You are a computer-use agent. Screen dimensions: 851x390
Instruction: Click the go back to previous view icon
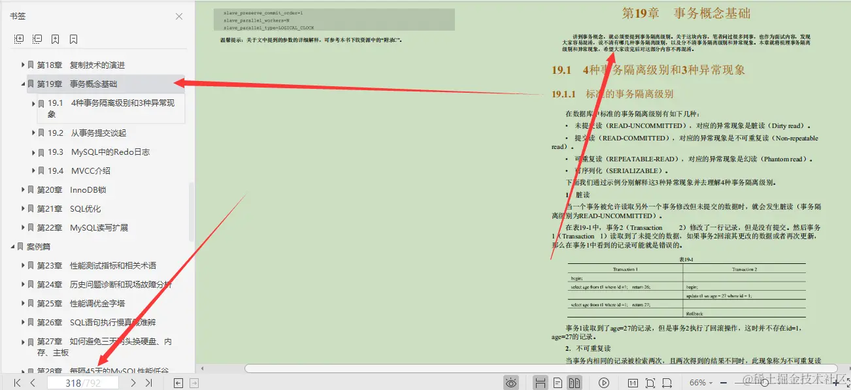(178, 383)
